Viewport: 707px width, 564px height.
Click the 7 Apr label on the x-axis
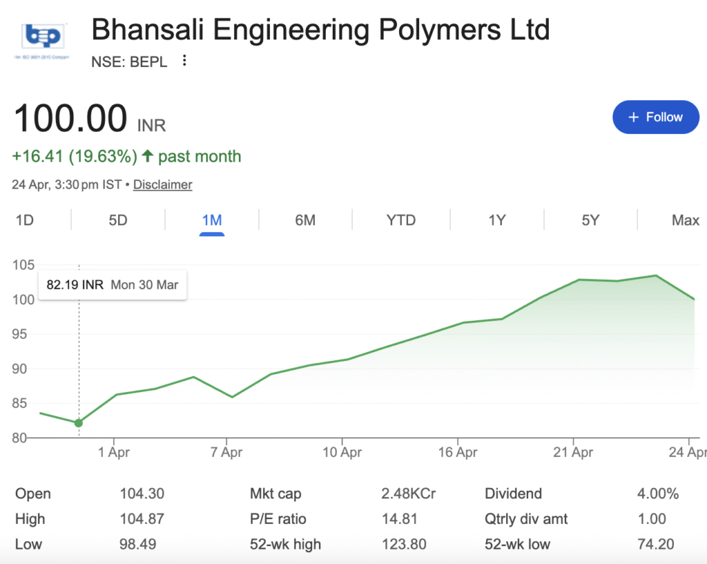point(226,453)
